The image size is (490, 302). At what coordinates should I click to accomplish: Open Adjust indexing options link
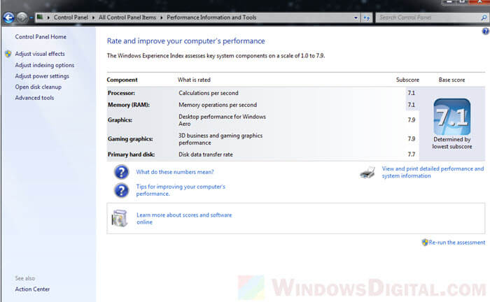click(x=45, y=65)
